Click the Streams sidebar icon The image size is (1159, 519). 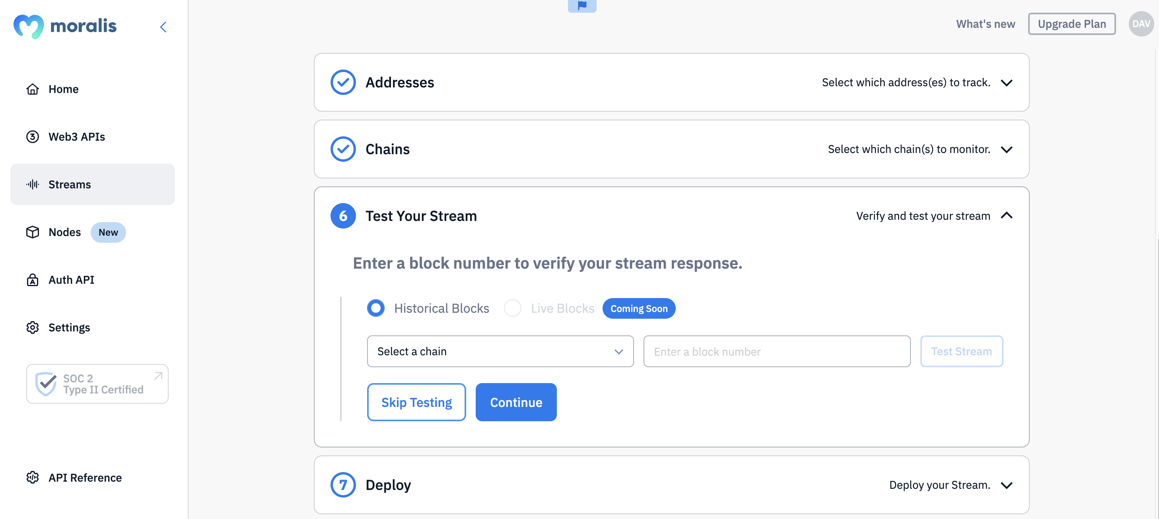click(33, 184)
